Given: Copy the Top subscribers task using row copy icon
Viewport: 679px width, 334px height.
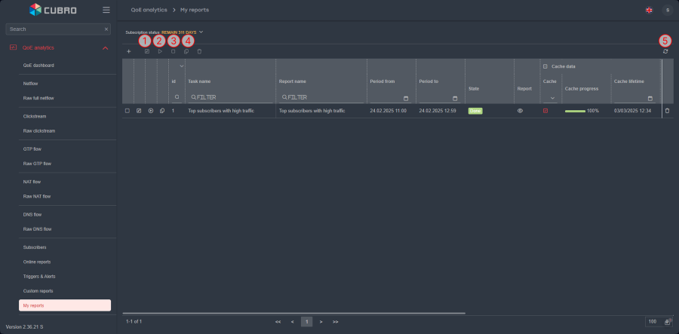Looking at the screenshot, I should point(162,111).
